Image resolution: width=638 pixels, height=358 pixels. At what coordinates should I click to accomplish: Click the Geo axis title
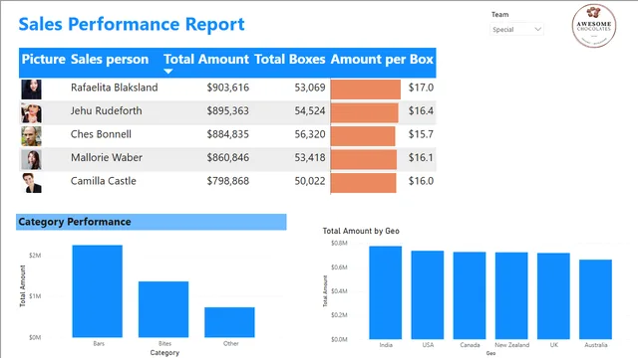click(x=490, y=354)
